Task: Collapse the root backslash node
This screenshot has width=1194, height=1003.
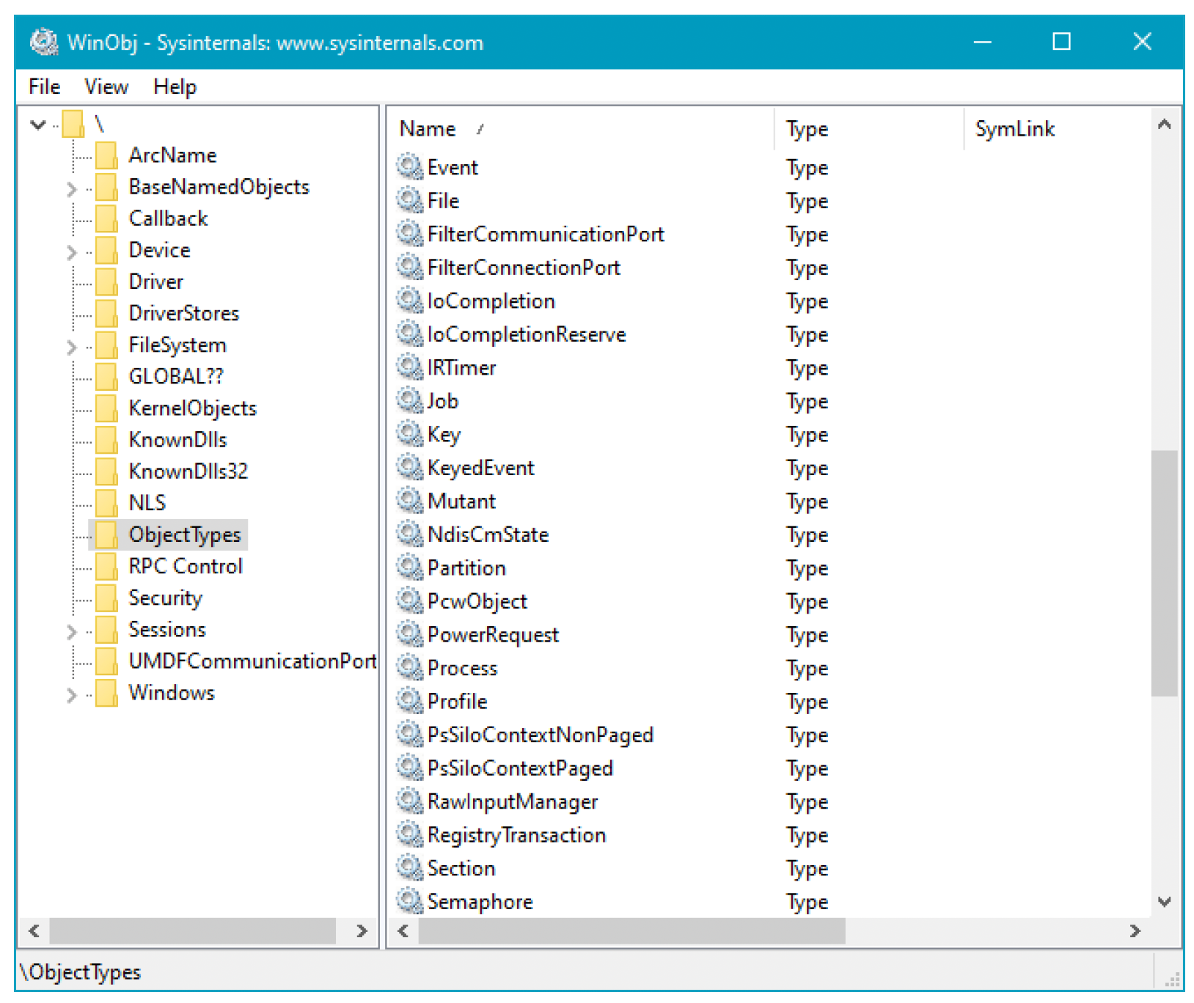Action: (38, 125)
